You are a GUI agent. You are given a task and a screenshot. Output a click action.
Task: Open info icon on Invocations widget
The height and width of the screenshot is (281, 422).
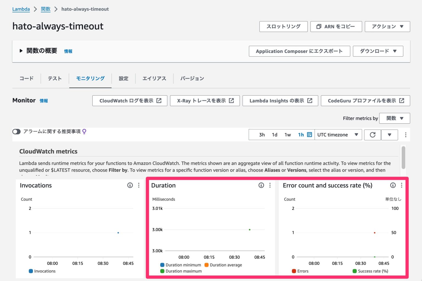tap(130, 185)
